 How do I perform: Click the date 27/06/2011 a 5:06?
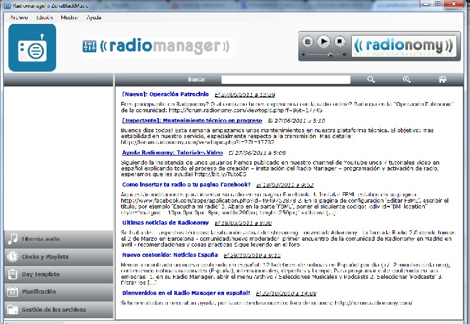(x=257, y=153)
